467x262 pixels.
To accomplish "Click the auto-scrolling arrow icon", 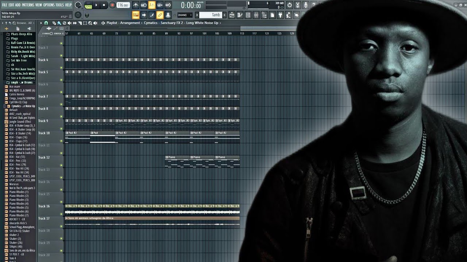I will (x=144, y=15).
